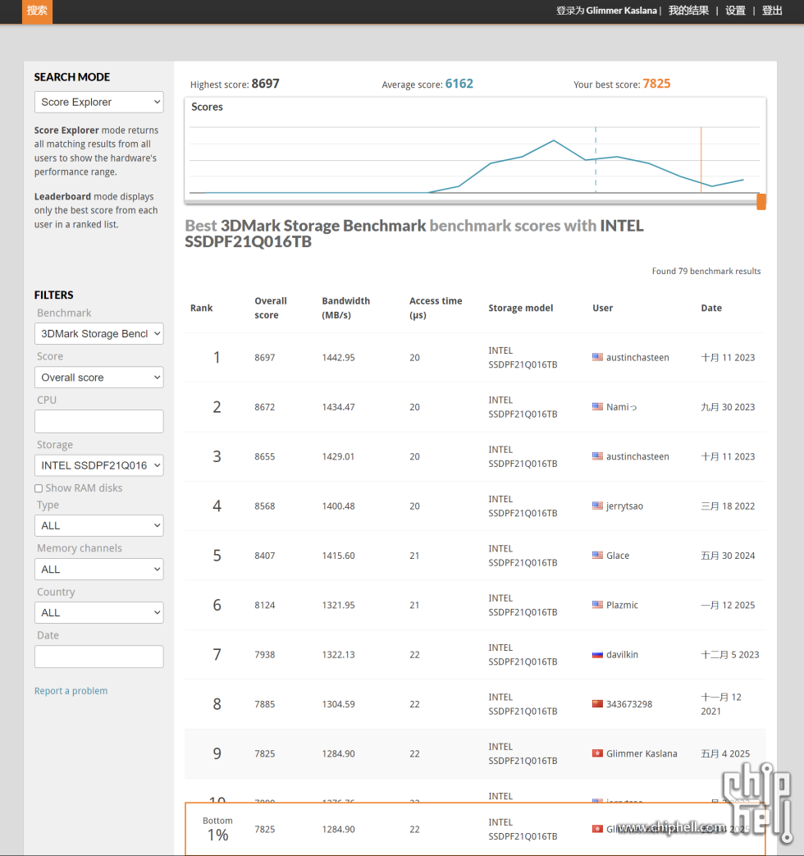Click the date 三月 18 2022
This screenshot has width=804, height=856.
click(729, 506)
